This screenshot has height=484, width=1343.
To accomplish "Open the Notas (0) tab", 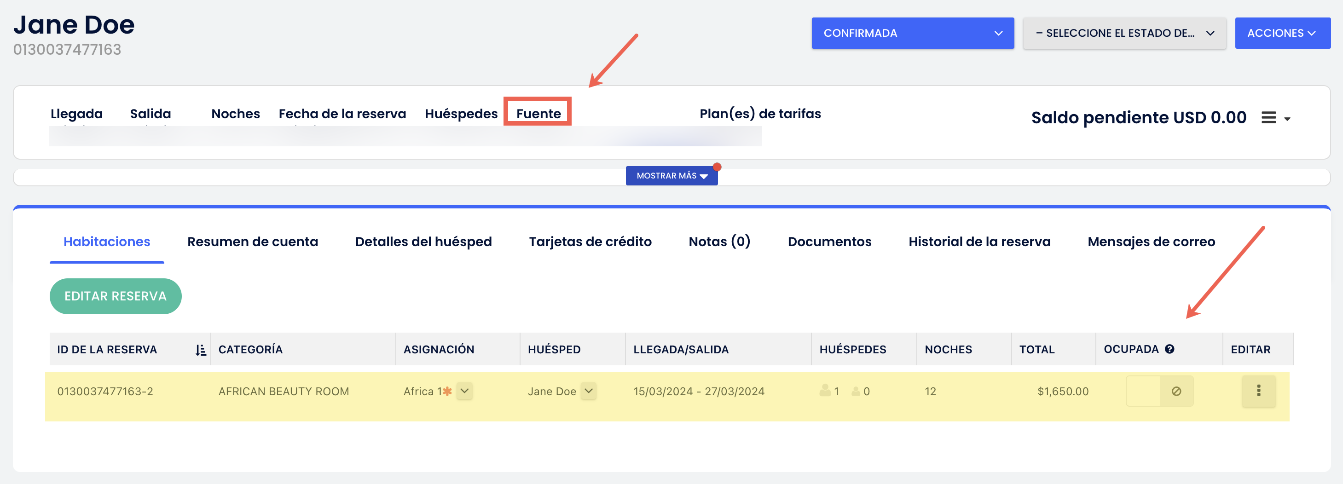I will pos(719,242).
